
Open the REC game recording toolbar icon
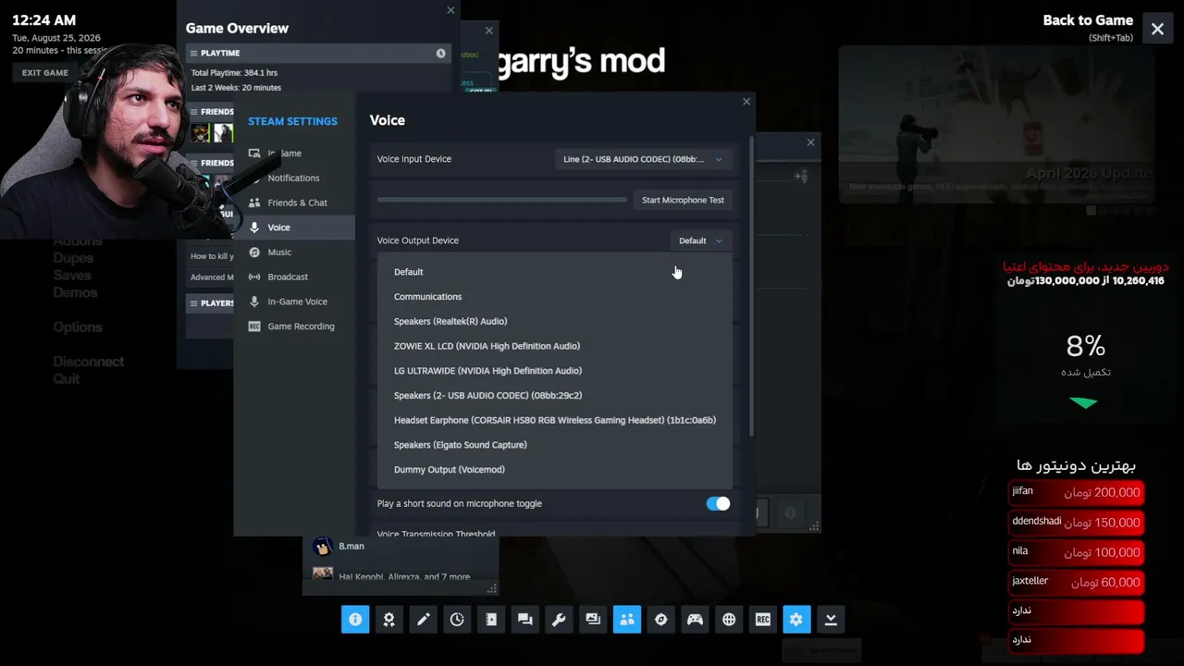coord(763,620)
